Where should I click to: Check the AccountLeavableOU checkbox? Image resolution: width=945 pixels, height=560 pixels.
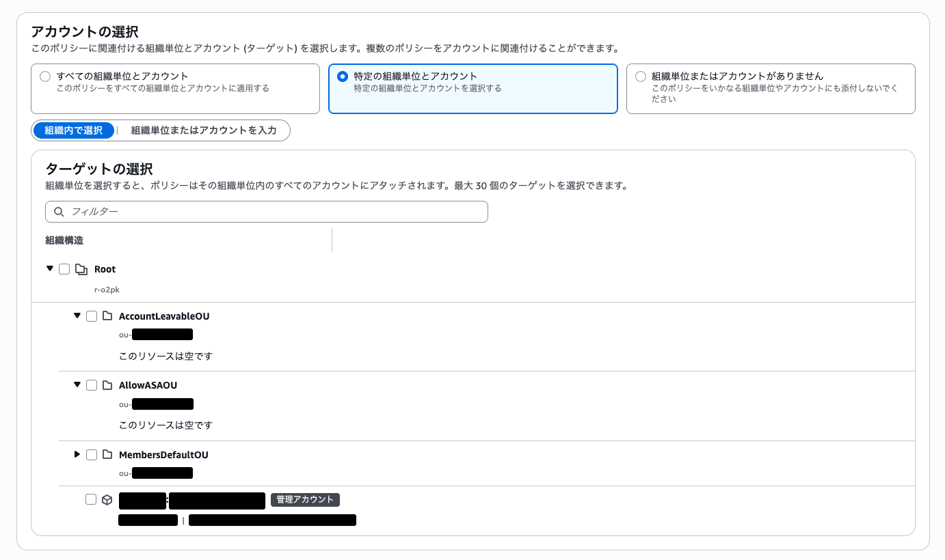coord(92,316)
